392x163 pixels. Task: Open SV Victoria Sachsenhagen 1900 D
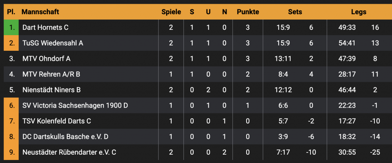tap(75, 105)
